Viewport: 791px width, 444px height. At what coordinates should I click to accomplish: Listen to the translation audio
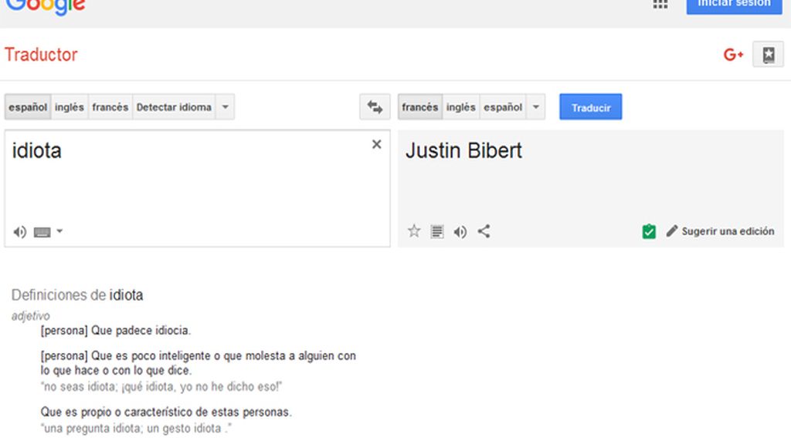(460, 231)
